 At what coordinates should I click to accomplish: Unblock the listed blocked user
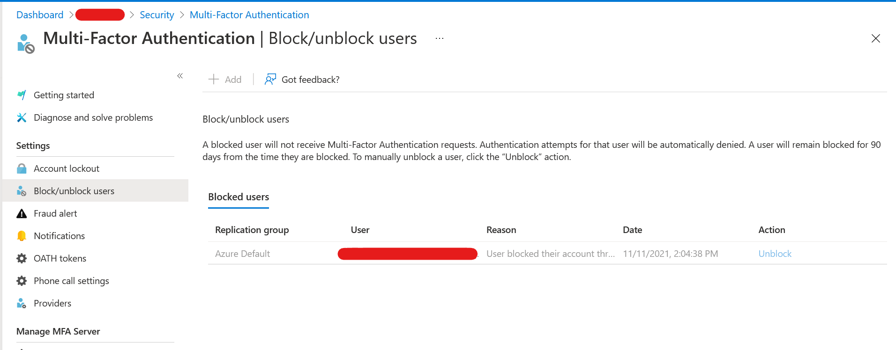775,254
